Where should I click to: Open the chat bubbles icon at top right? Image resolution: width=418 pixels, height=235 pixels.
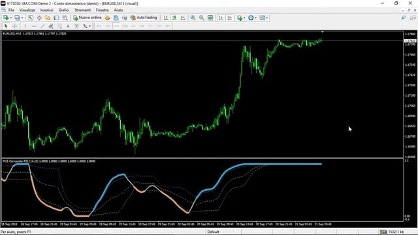point(413,18)
